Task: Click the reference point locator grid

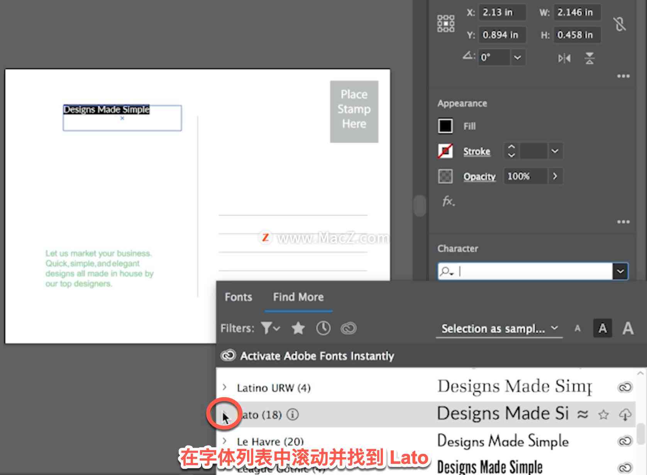Action: (445, 24)
